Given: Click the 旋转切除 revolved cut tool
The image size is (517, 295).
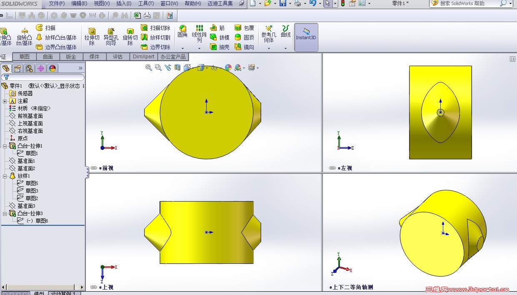Looking at the screenshot, I should point(130,37).
